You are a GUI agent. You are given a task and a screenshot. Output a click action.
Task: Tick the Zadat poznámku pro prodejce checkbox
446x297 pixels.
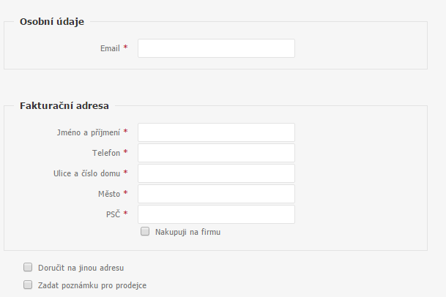[28, 285]
